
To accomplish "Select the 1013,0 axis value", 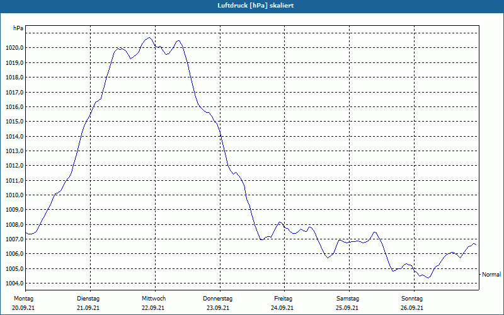I will pyautogui.click(x=14, y=151).
